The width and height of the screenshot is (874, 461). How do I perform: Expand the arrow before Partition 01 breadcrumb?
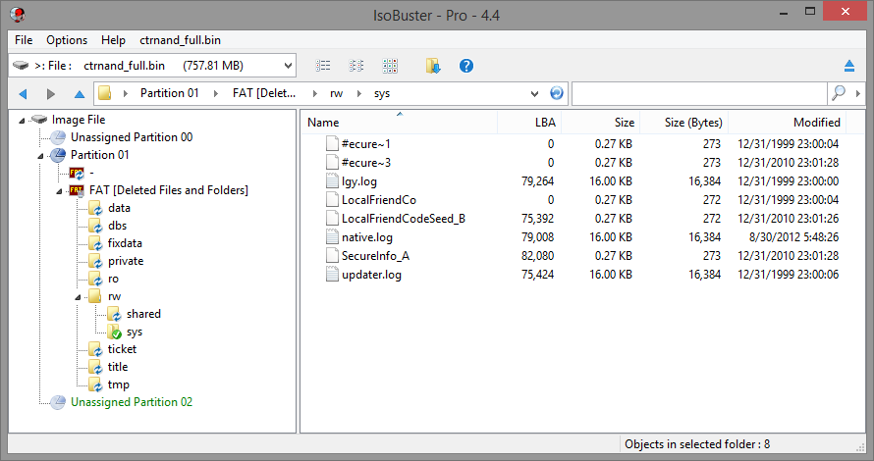pyautogui.click(x=126, y=93)
